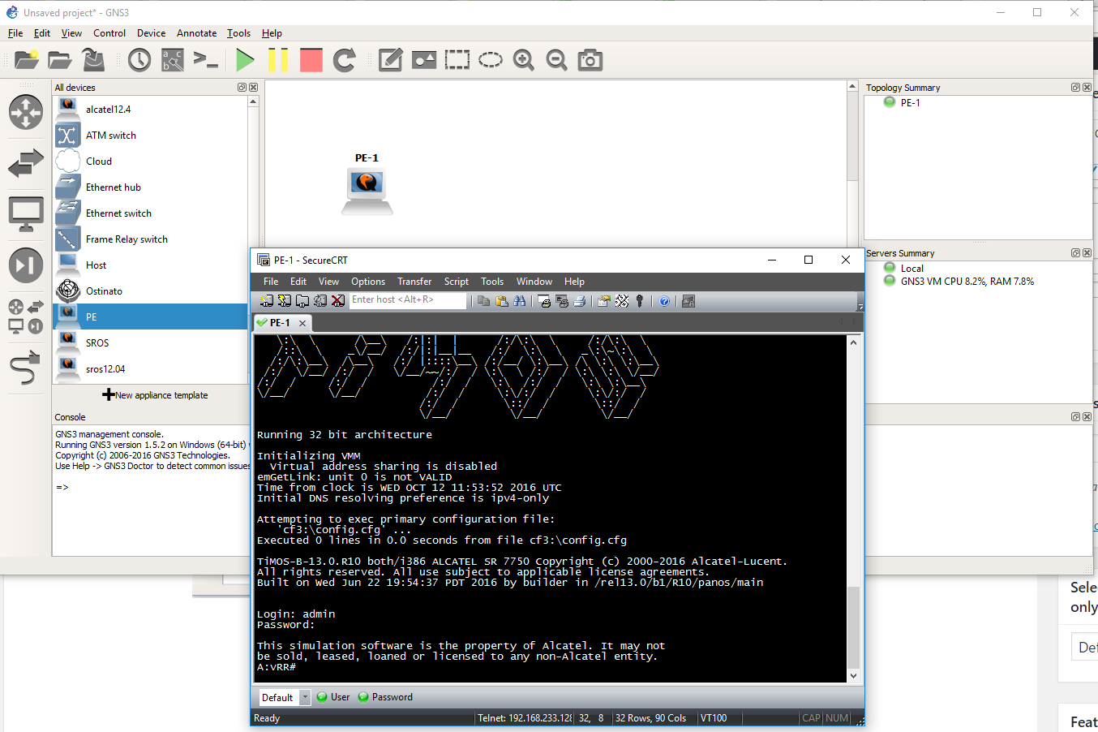Click the Insert picture icon
The image size is (1098, 732).
point(424,60)
